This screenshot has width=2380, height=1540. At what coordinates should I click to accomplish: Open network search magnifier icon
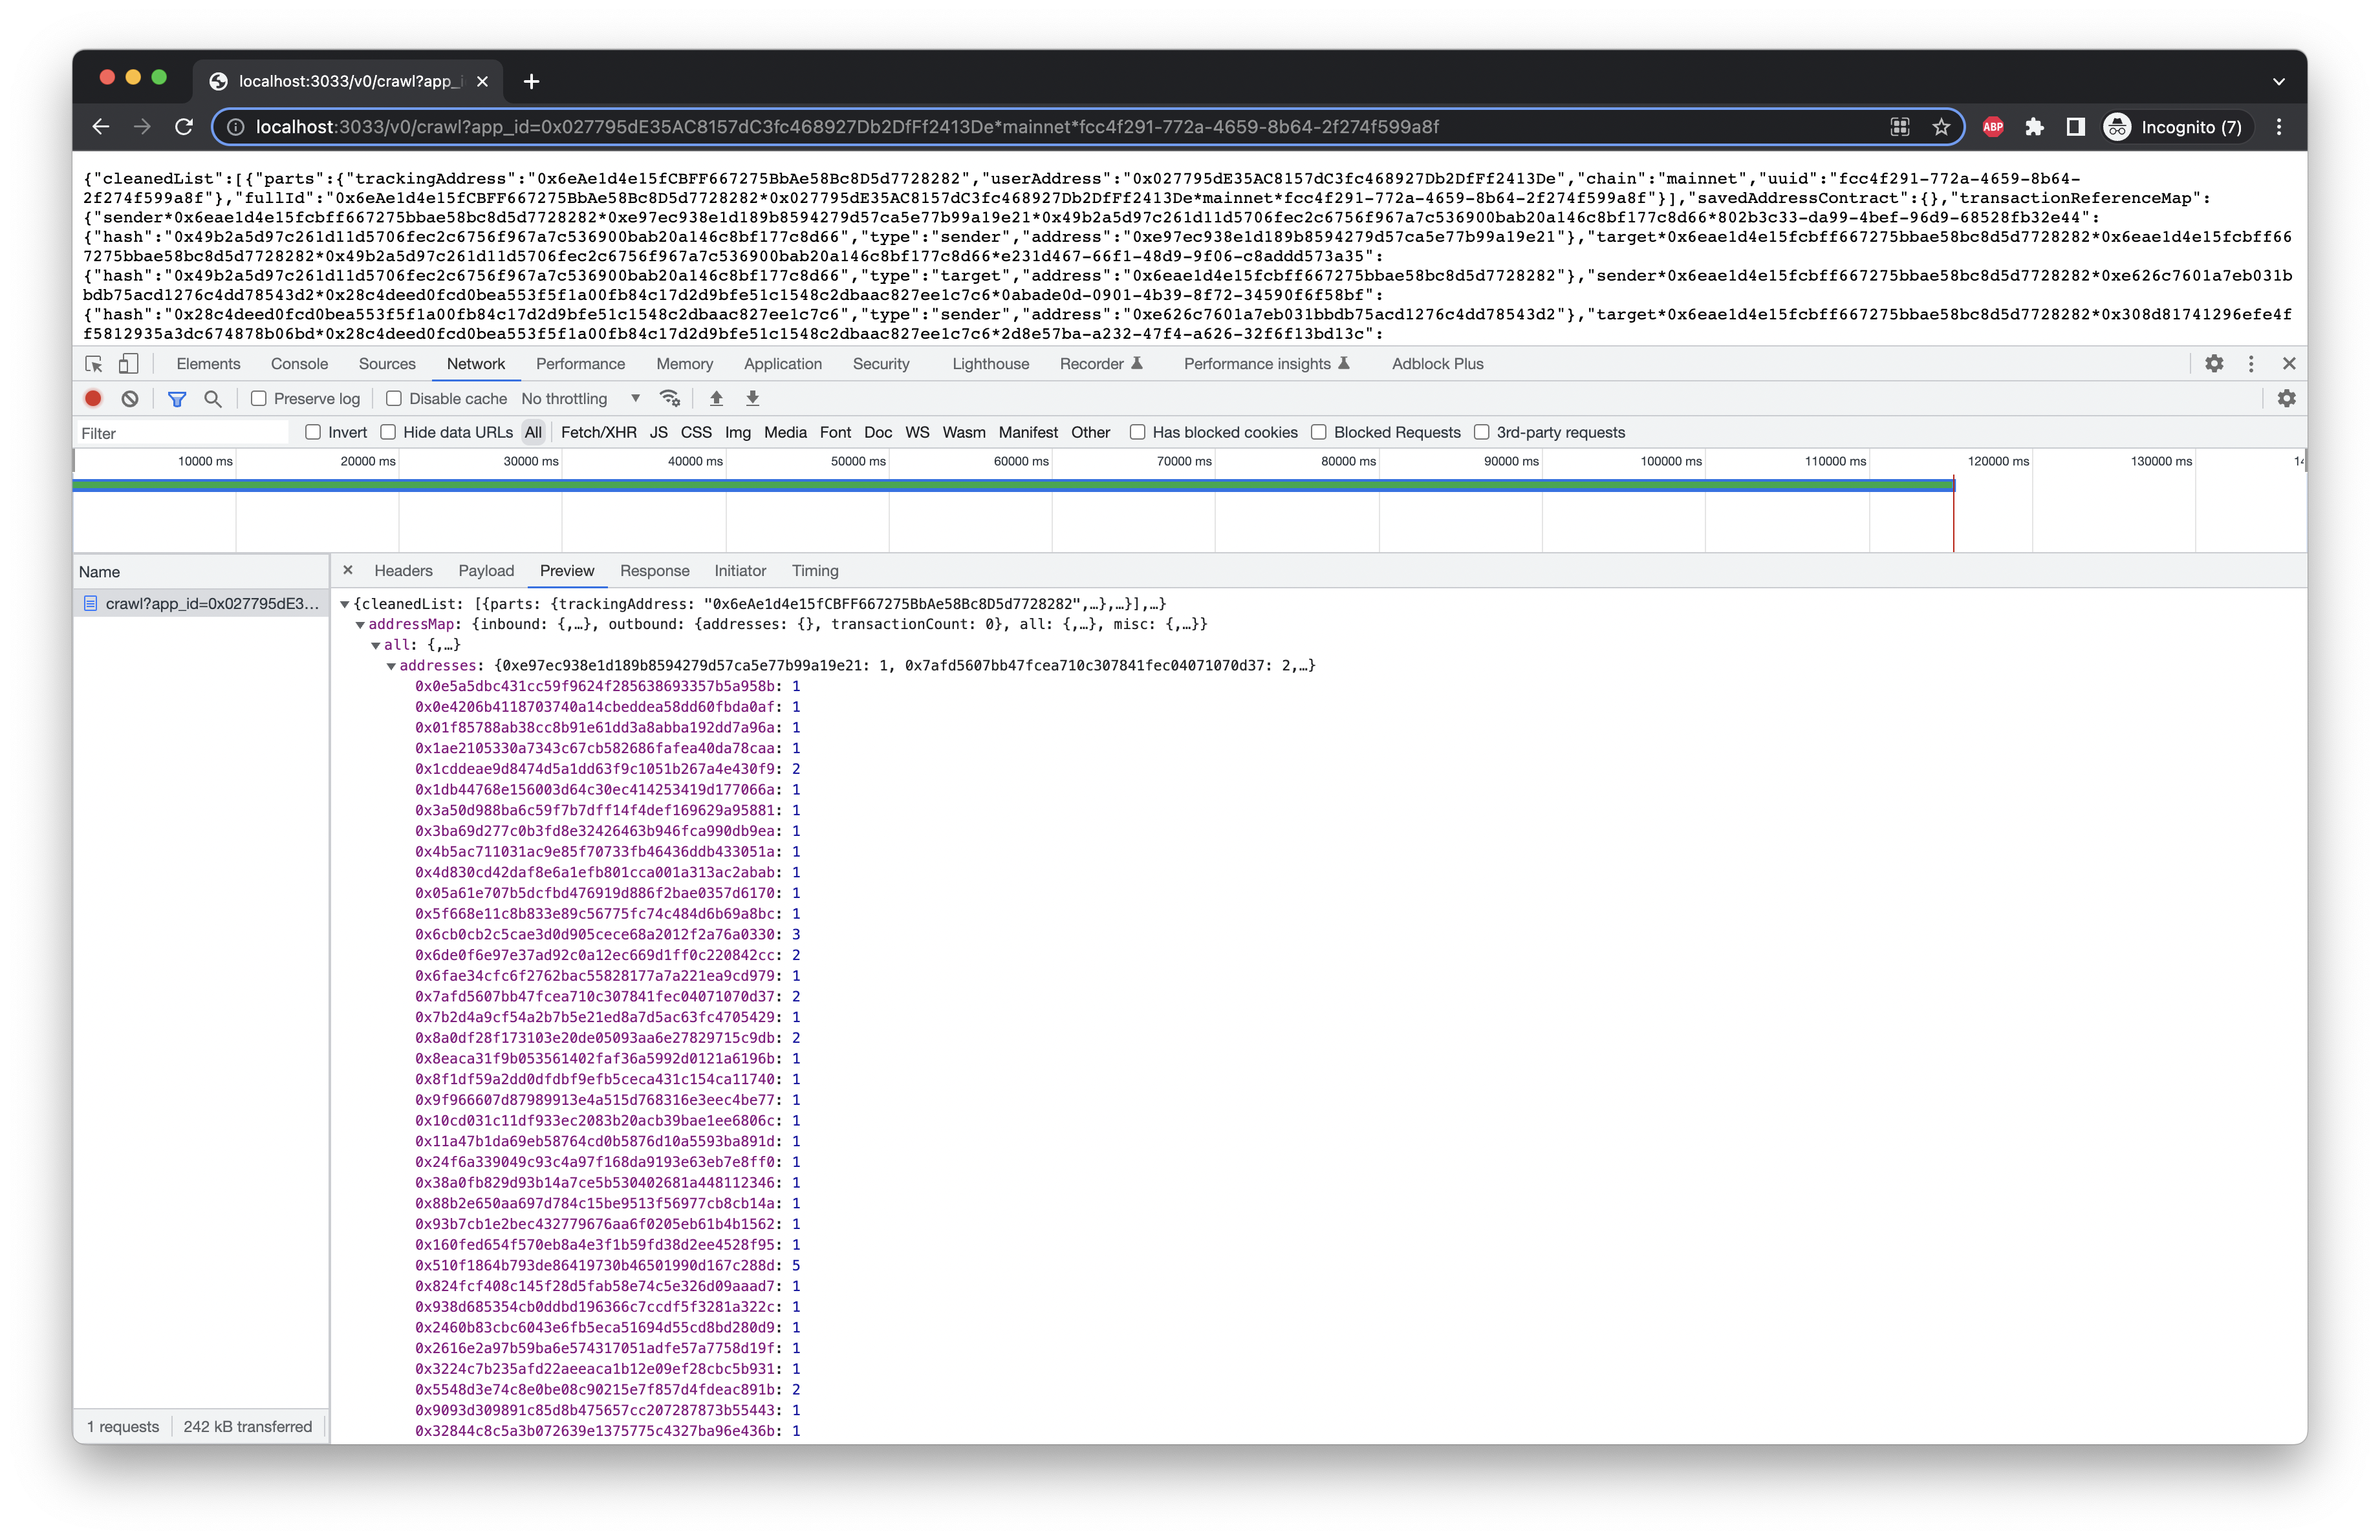point(213,399)
